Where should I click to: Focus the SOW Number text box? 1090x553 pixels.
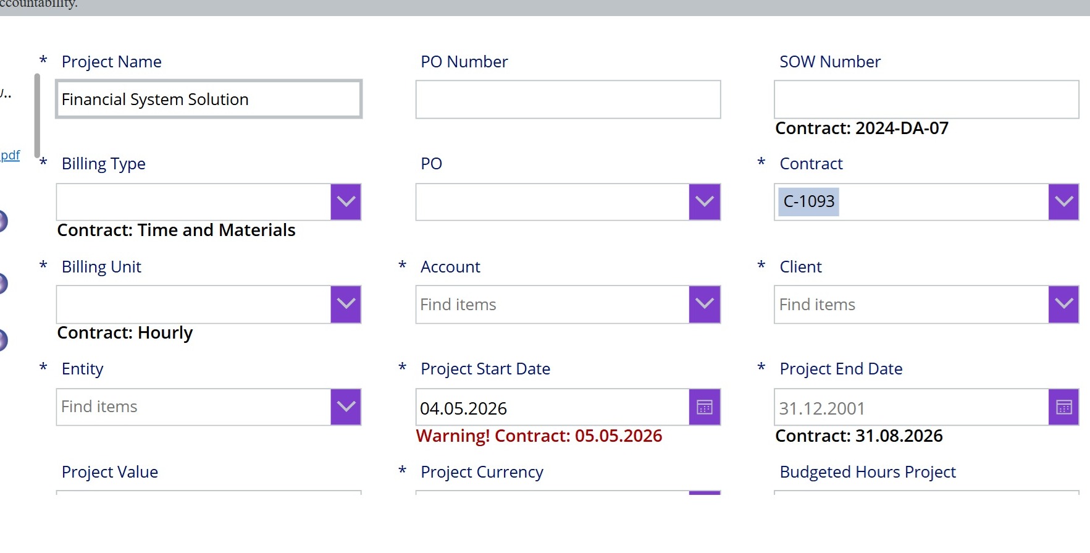pos(926,99)
